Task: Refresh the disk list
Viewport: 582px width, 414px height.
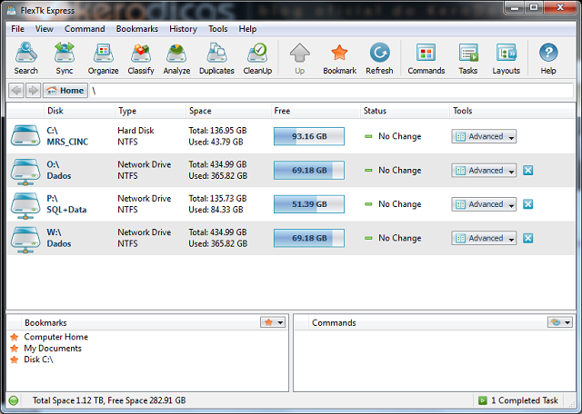Action: pyautogui.click(x=379, y=58)
